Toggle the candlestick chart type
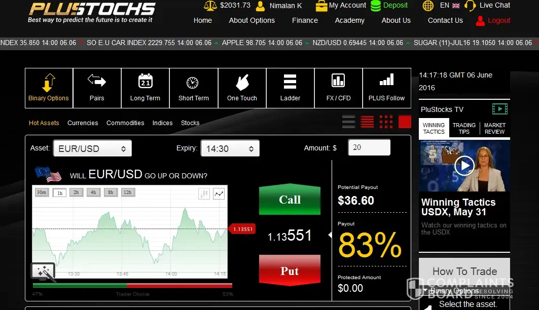Viewport: 539px width, 310px height. pyautogui.click(x=204, y=193)
